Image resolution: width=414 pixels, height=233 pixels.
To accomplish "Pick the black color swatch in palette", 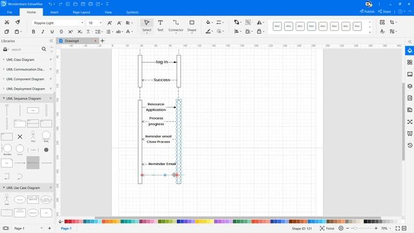I will pos(365,221).
